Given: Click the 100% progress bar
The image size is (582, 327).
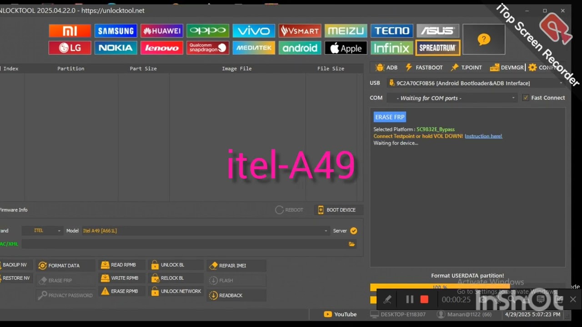Looking at the screenshot, I should [440, 287].
